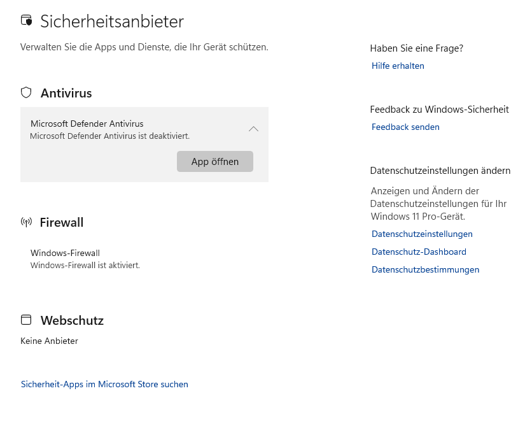Click the 'Anzeigen und Ändern der Datenschutzeinstellungen' paragraph
The image size is (525, 435).
[x=438, y=203]
